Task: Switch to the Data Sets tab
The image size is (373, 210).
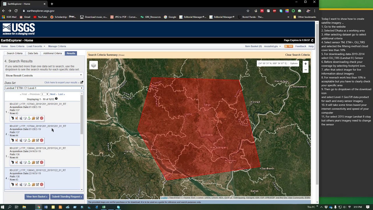Action: point(33,53)
